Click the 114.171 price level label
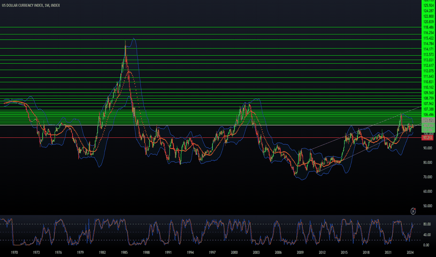 (429, 49)
